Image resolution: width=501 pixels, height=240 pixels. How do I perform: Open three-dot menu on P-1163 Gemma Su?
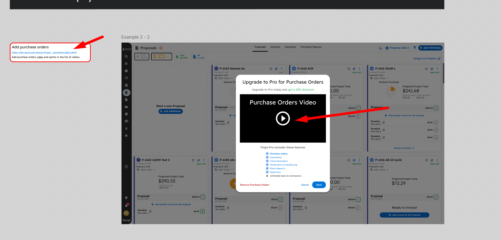[x=281, y=69]
